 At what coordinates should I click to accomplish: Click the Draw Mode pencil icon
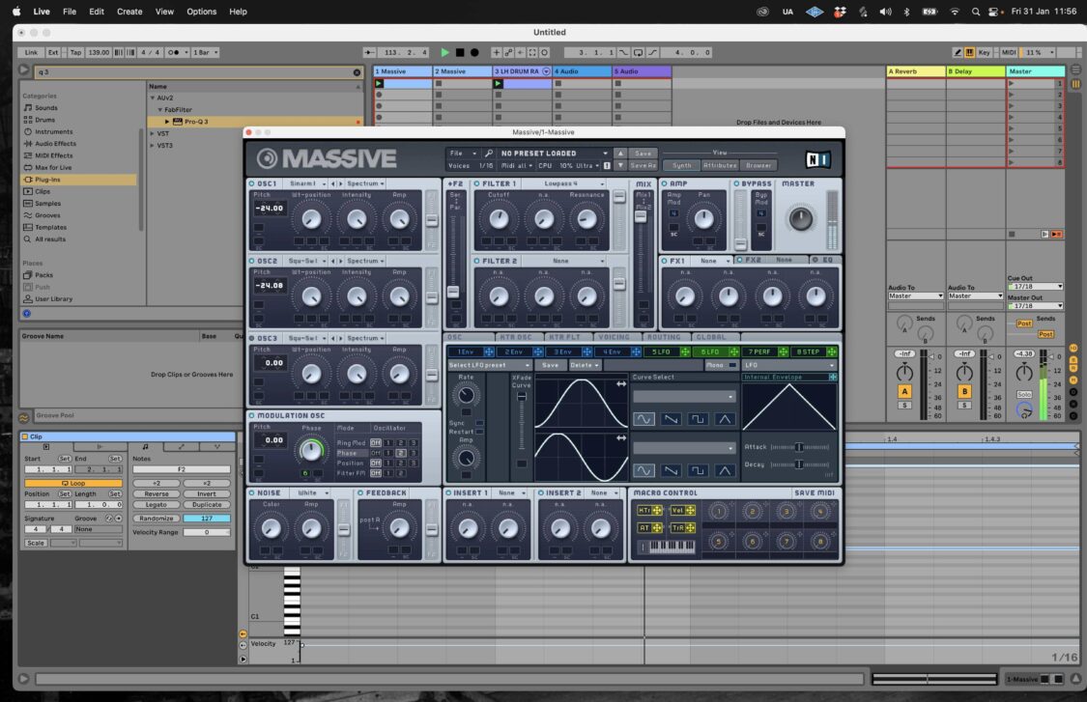point(958,52)
